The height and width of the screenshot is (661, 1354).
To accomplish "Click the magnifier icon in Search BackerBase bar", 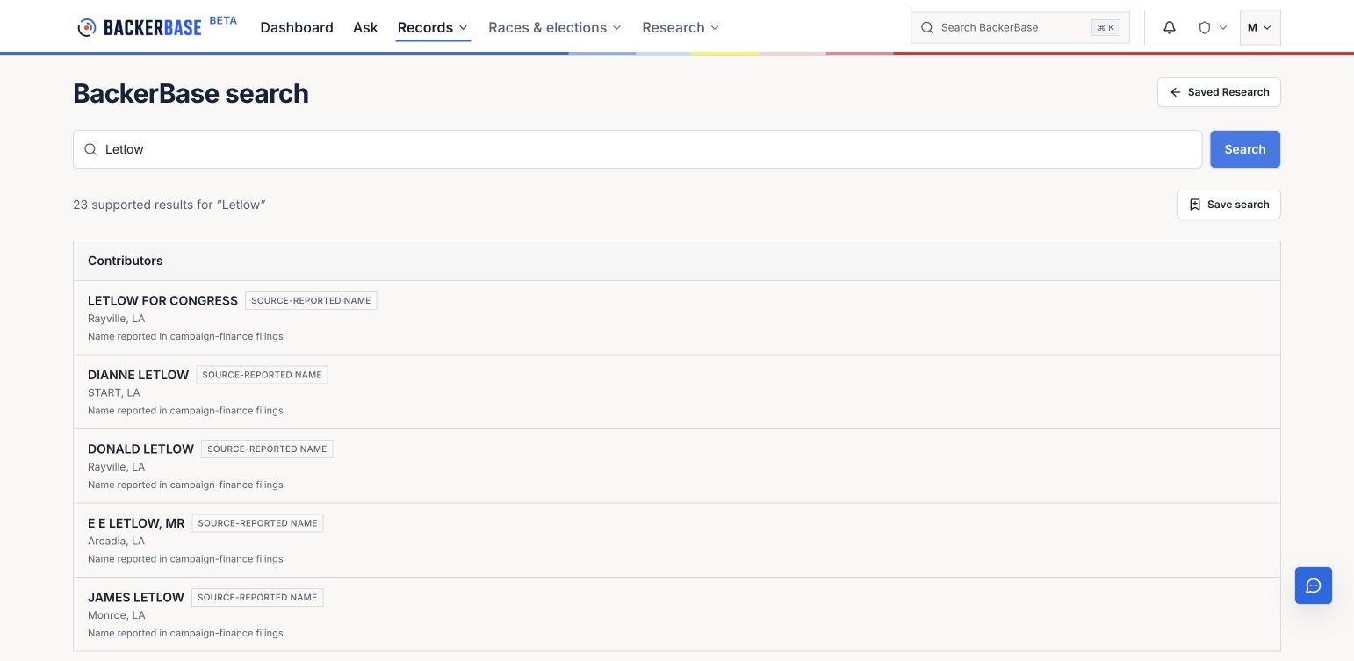I will [x=927, y=27].
